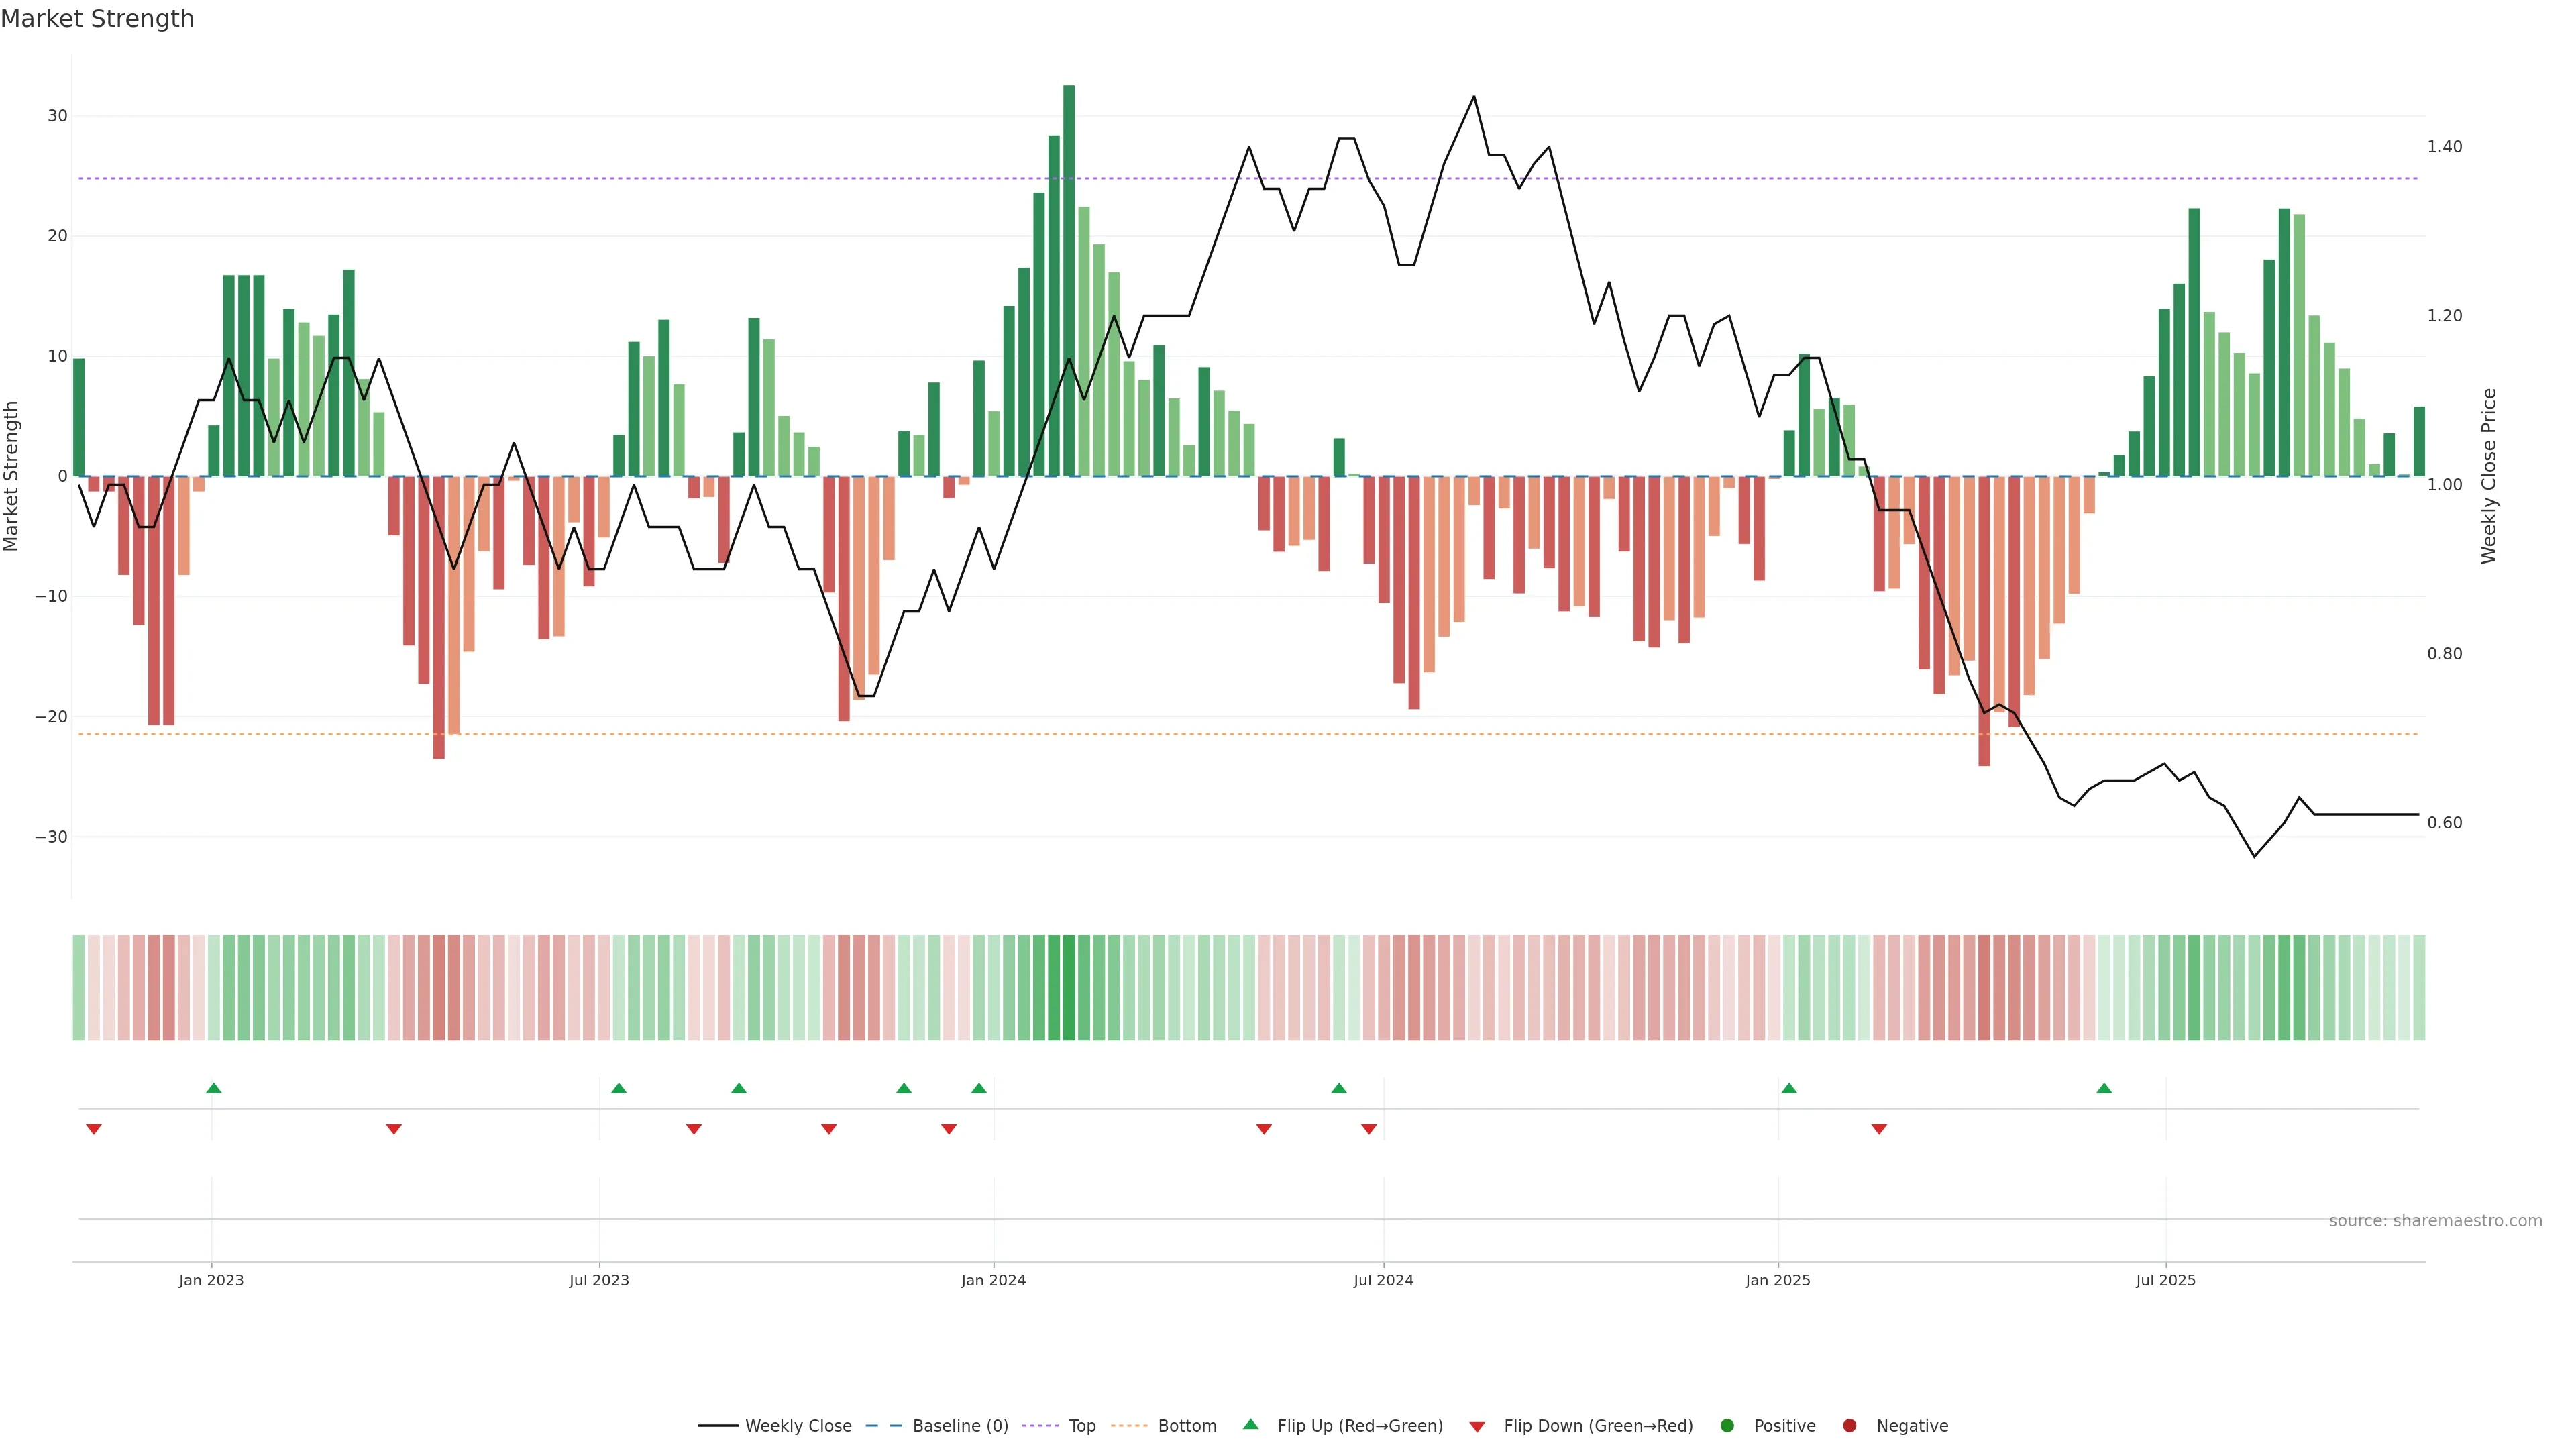This screenshot has width=2576, height=1449.
Task: Click the first flip-up triangle near Jan 2023
Action: (213, 1088)
